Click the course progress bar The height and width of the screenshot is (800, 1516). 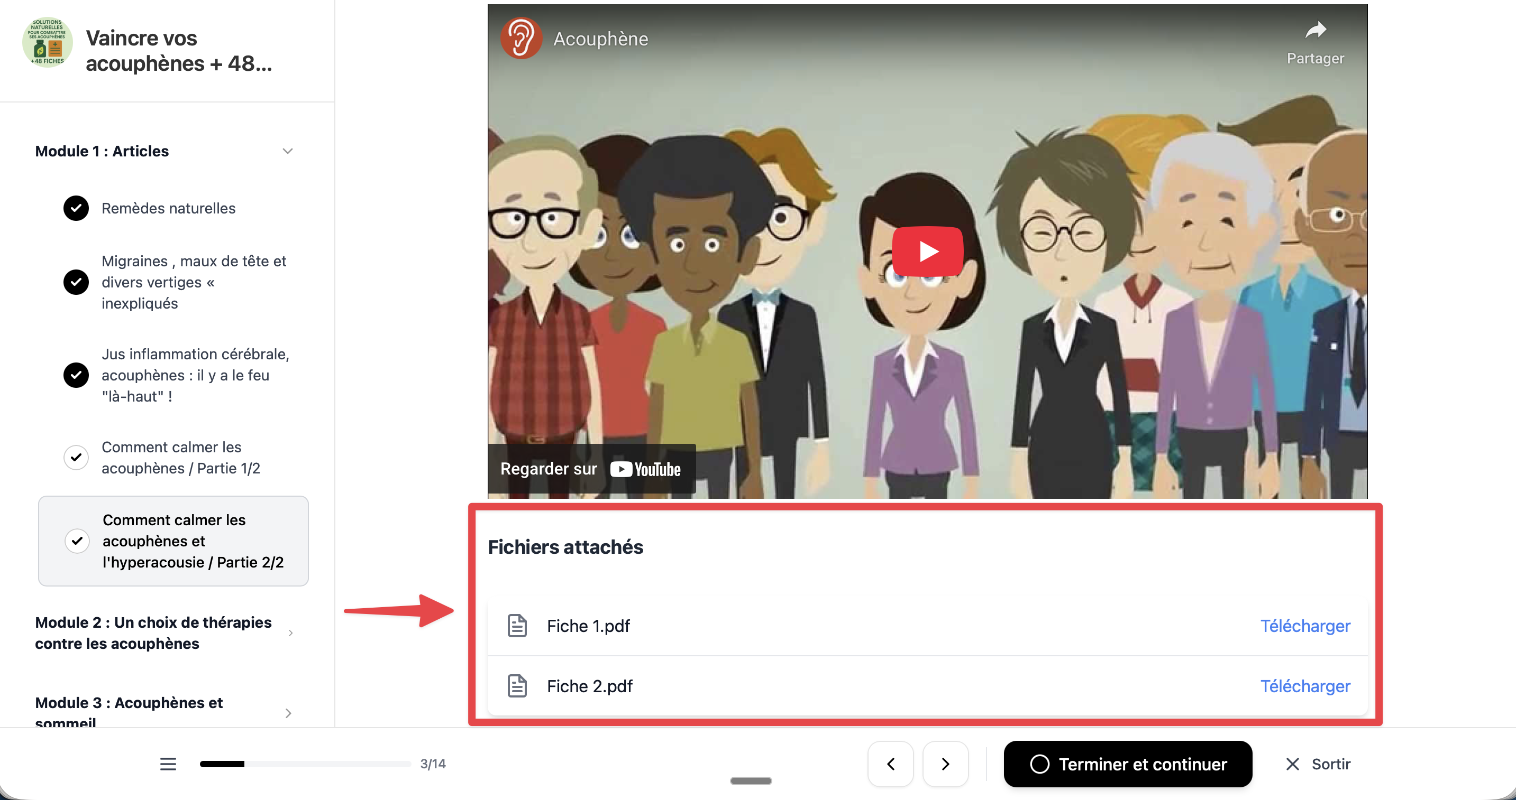pyautogui.click(x=305, y=764)
